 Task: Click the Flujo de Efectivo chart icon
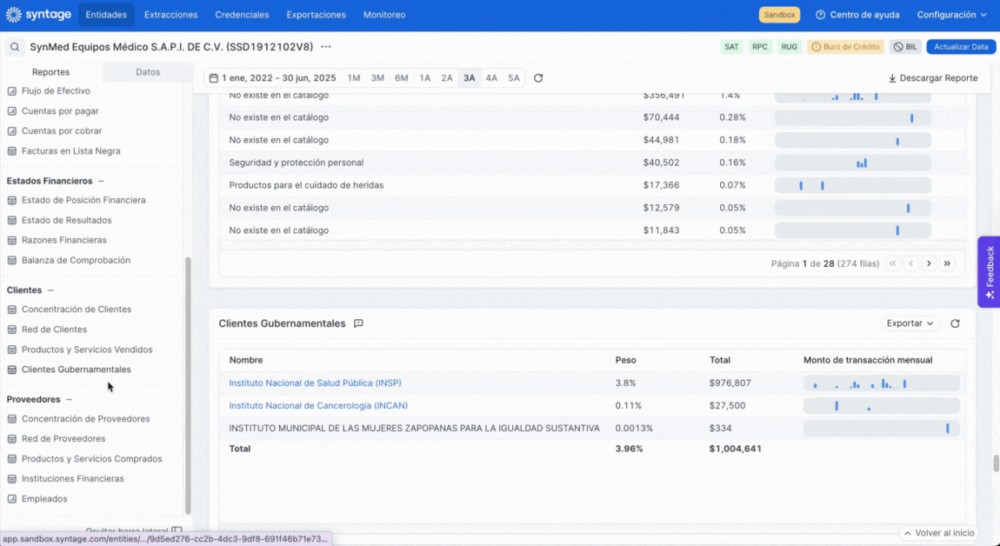(11, 91)
